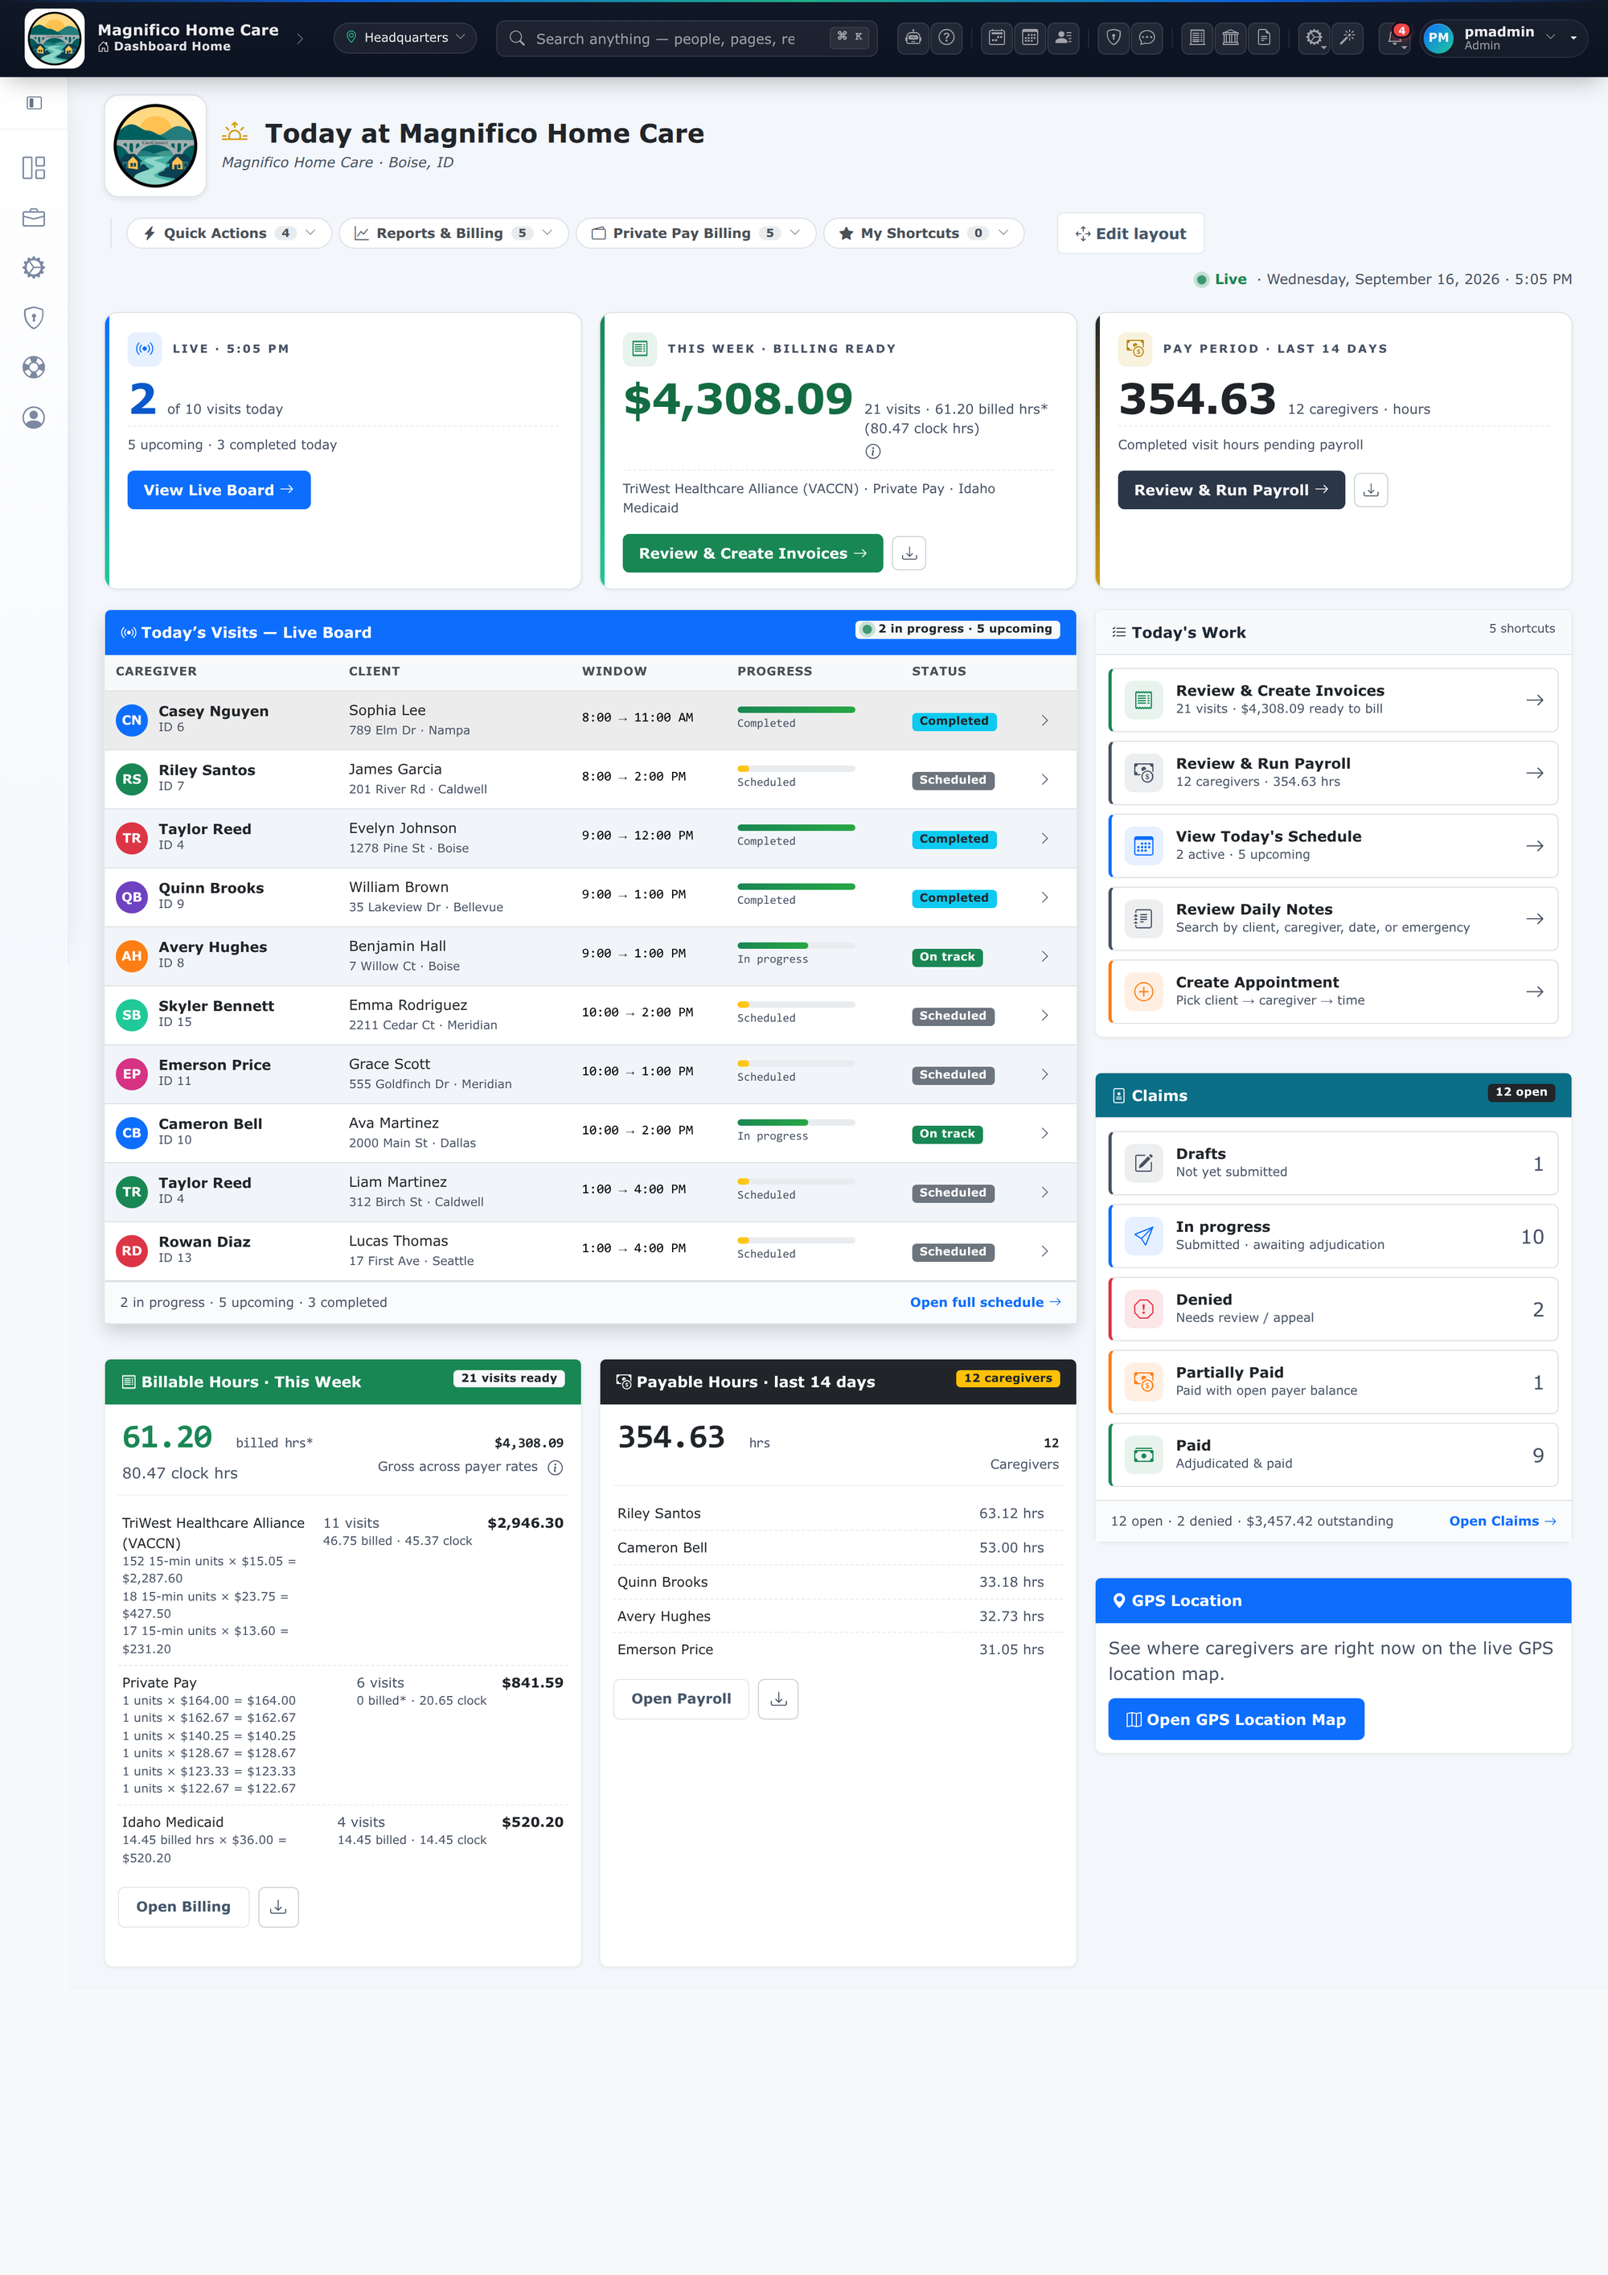Open the AI assistant robot icon

coord(913,38)
